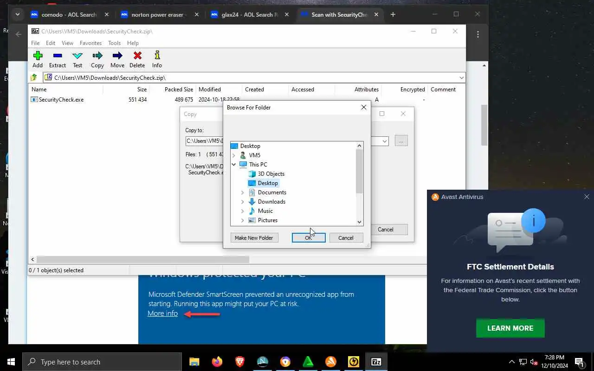Open Brave browser from taskbar
Image resolution: width=594 pixels, height=371 pixels.
(239, 362)
